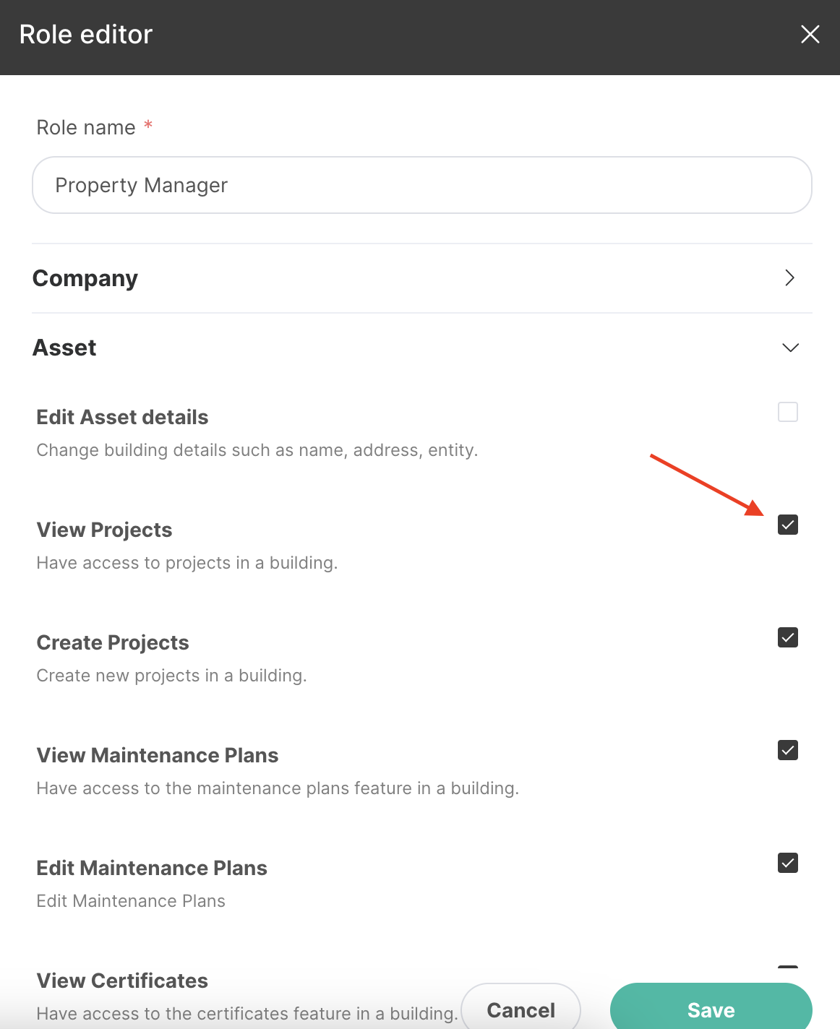Untick the Edit Maintenance Plans checkbox

pyautogui.click(x=787, y=863)
